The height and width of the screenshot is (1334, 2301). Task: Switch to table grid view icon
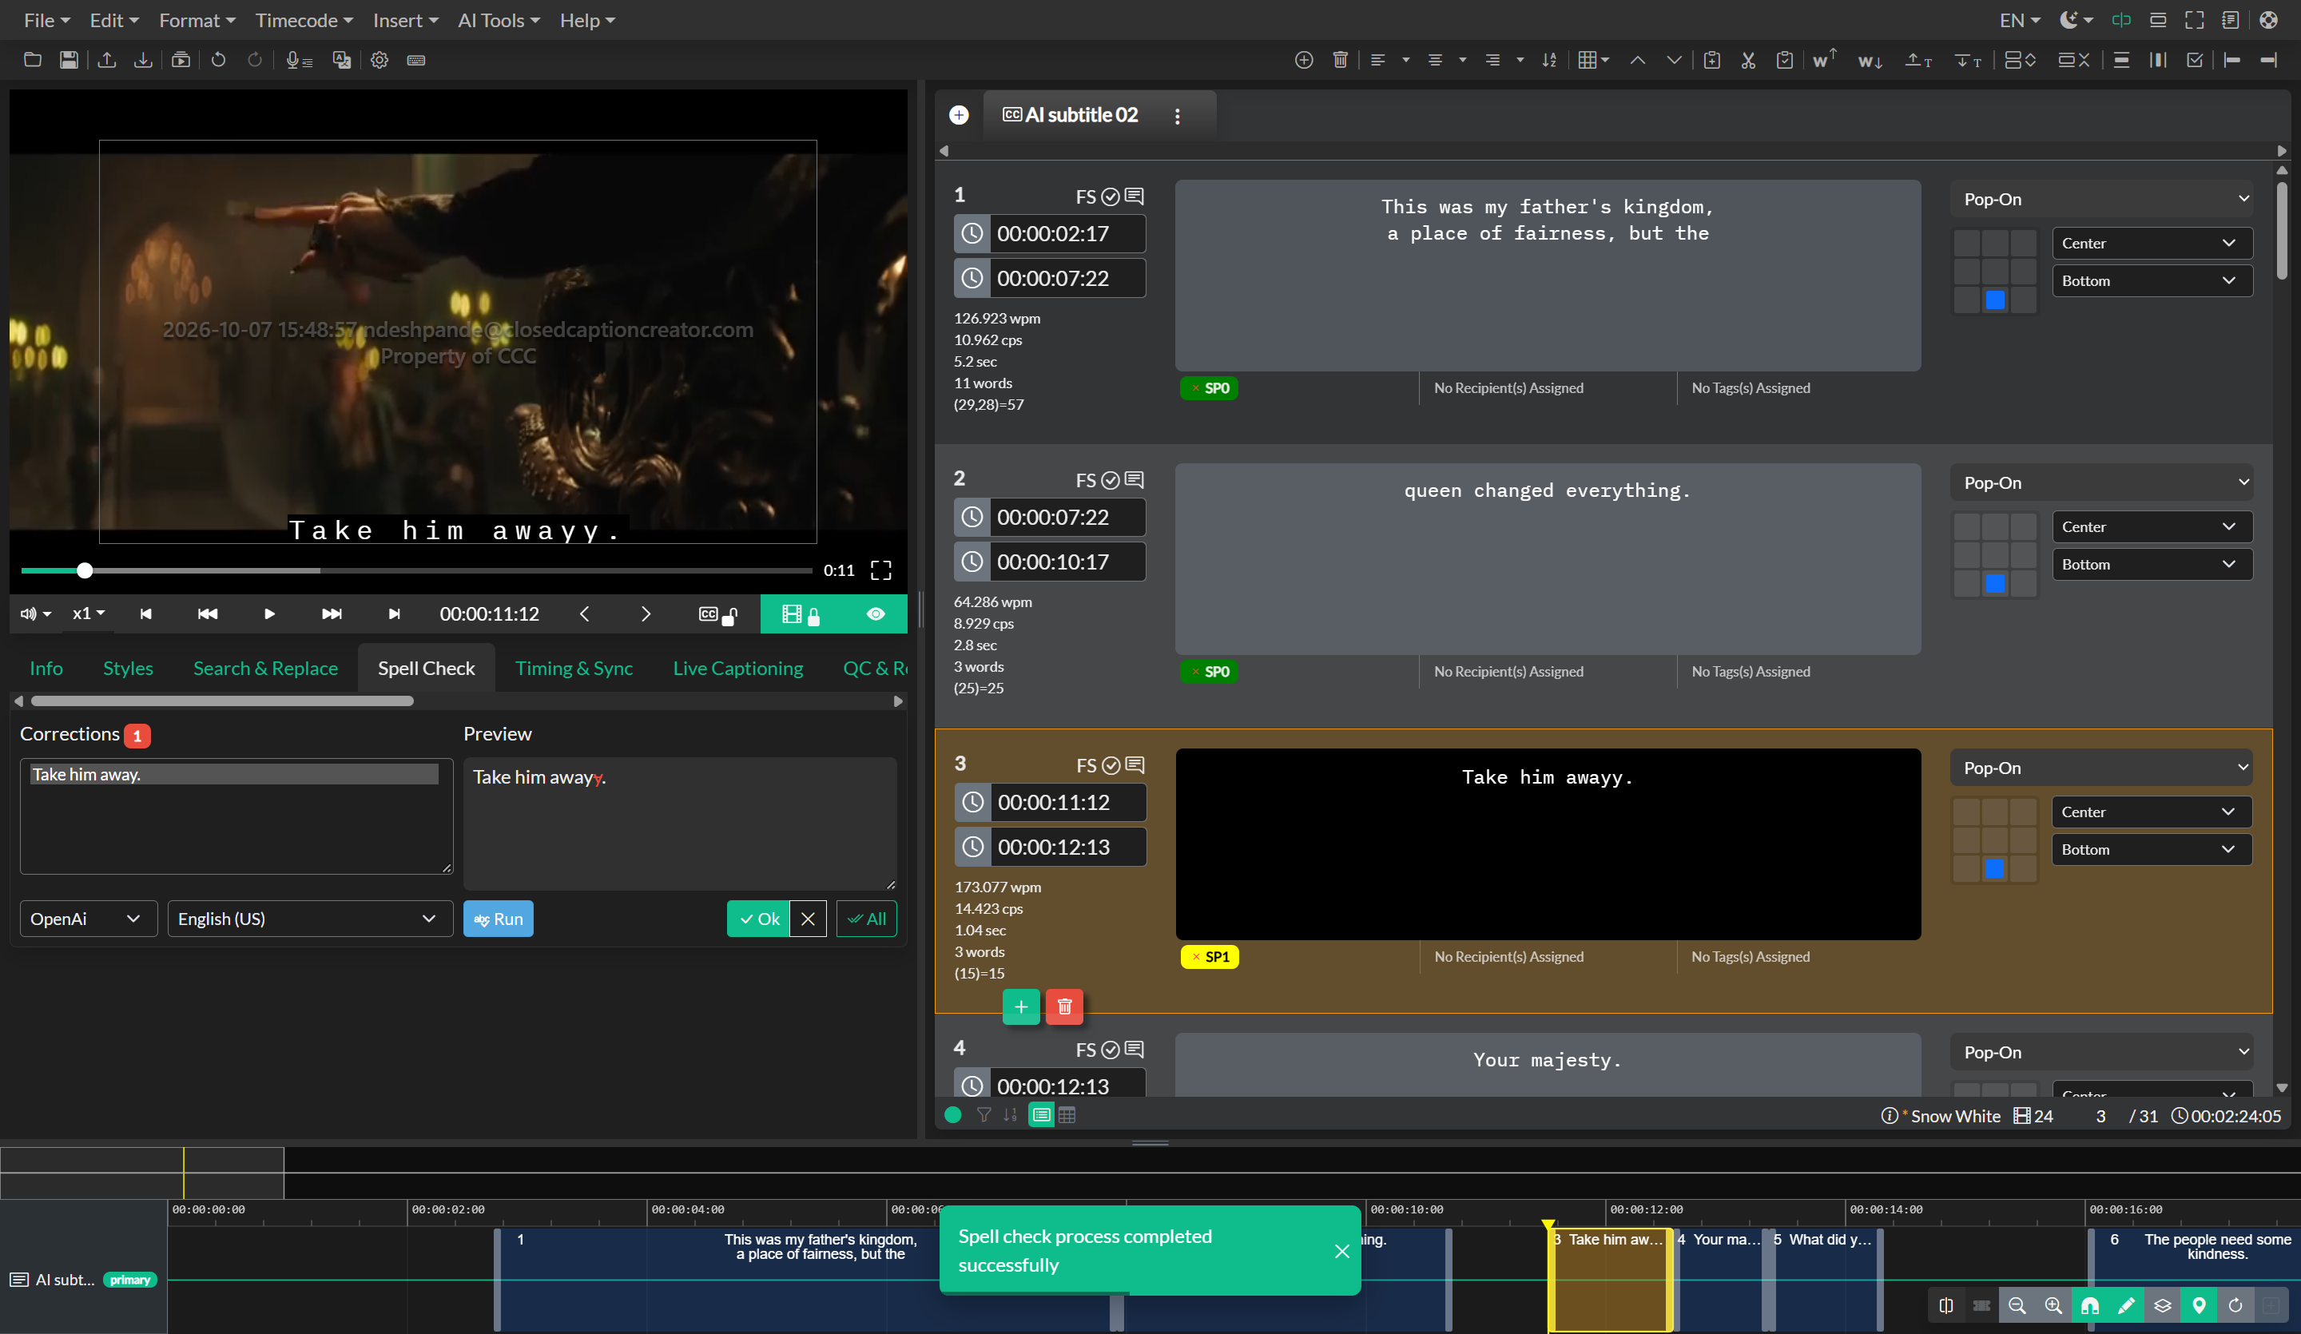pyautogui.click(x=1067, y=1115)
